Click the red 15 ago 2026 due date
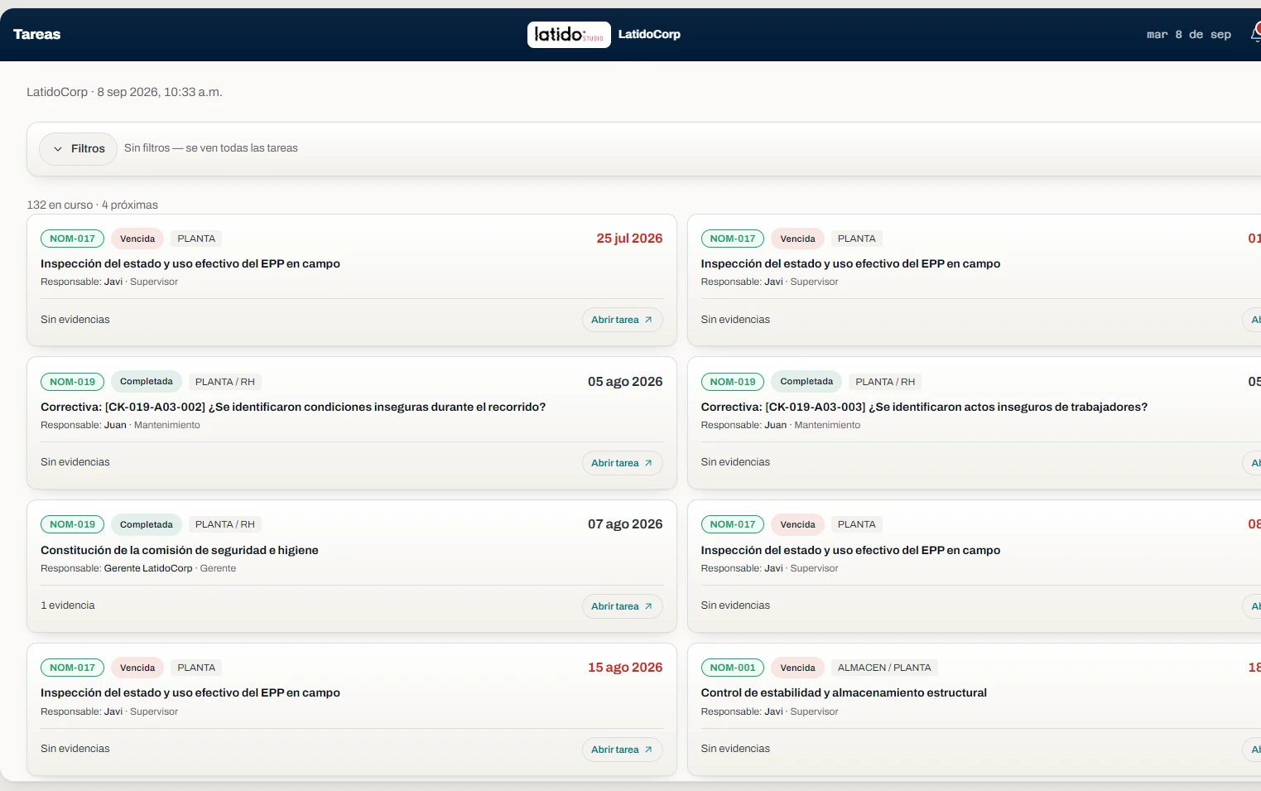This screenshot has width=1261, height=791. tap(625, 668)
